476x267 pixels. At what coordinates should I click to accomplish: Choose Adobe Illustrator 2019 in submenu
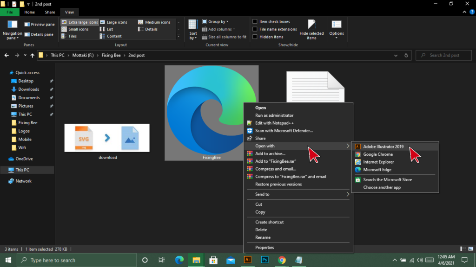pyautogui.click(x=395, y=146)
